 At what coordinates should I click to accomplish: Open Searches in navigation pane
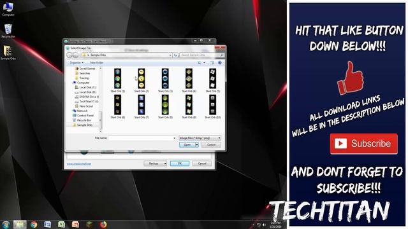pos(82,73)
